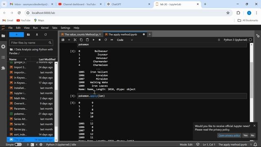Add a new launcher tab with plus

click(x=150, y=34)
